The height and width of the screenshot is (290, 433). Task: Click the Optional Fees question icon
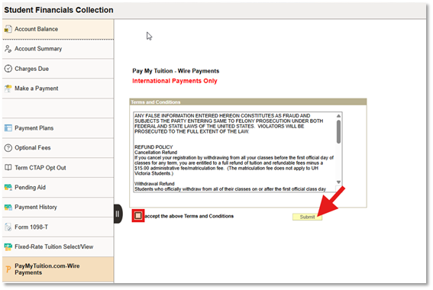click(x=8, y=148)
